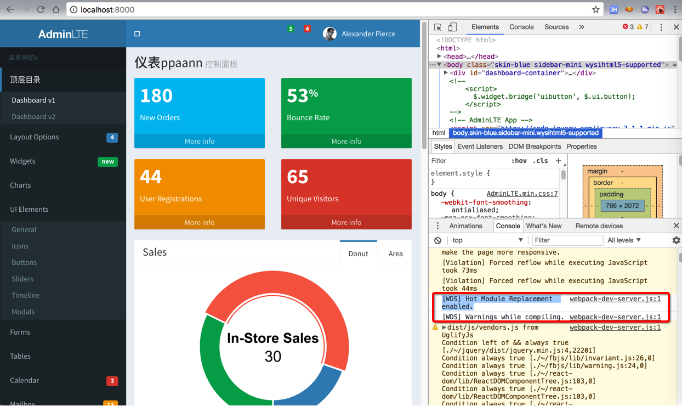682x406 pixels.
Task: Open the top context dropdown
Action: click(487, 240)
